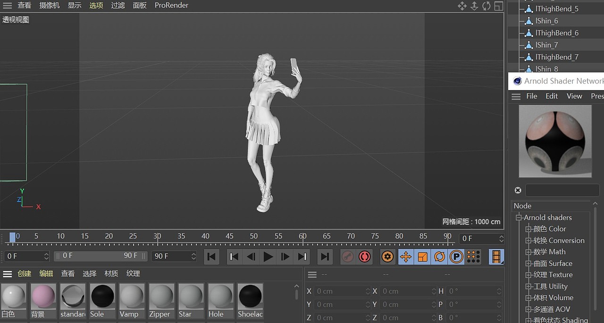
Task: Expand the 转换 Conversion shader category
Action: pos(528,240)
